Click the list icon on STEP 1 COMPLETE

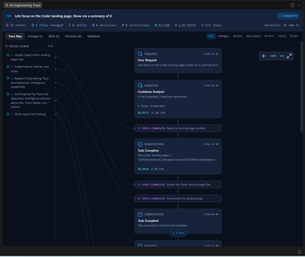click(x=139, y=185)
